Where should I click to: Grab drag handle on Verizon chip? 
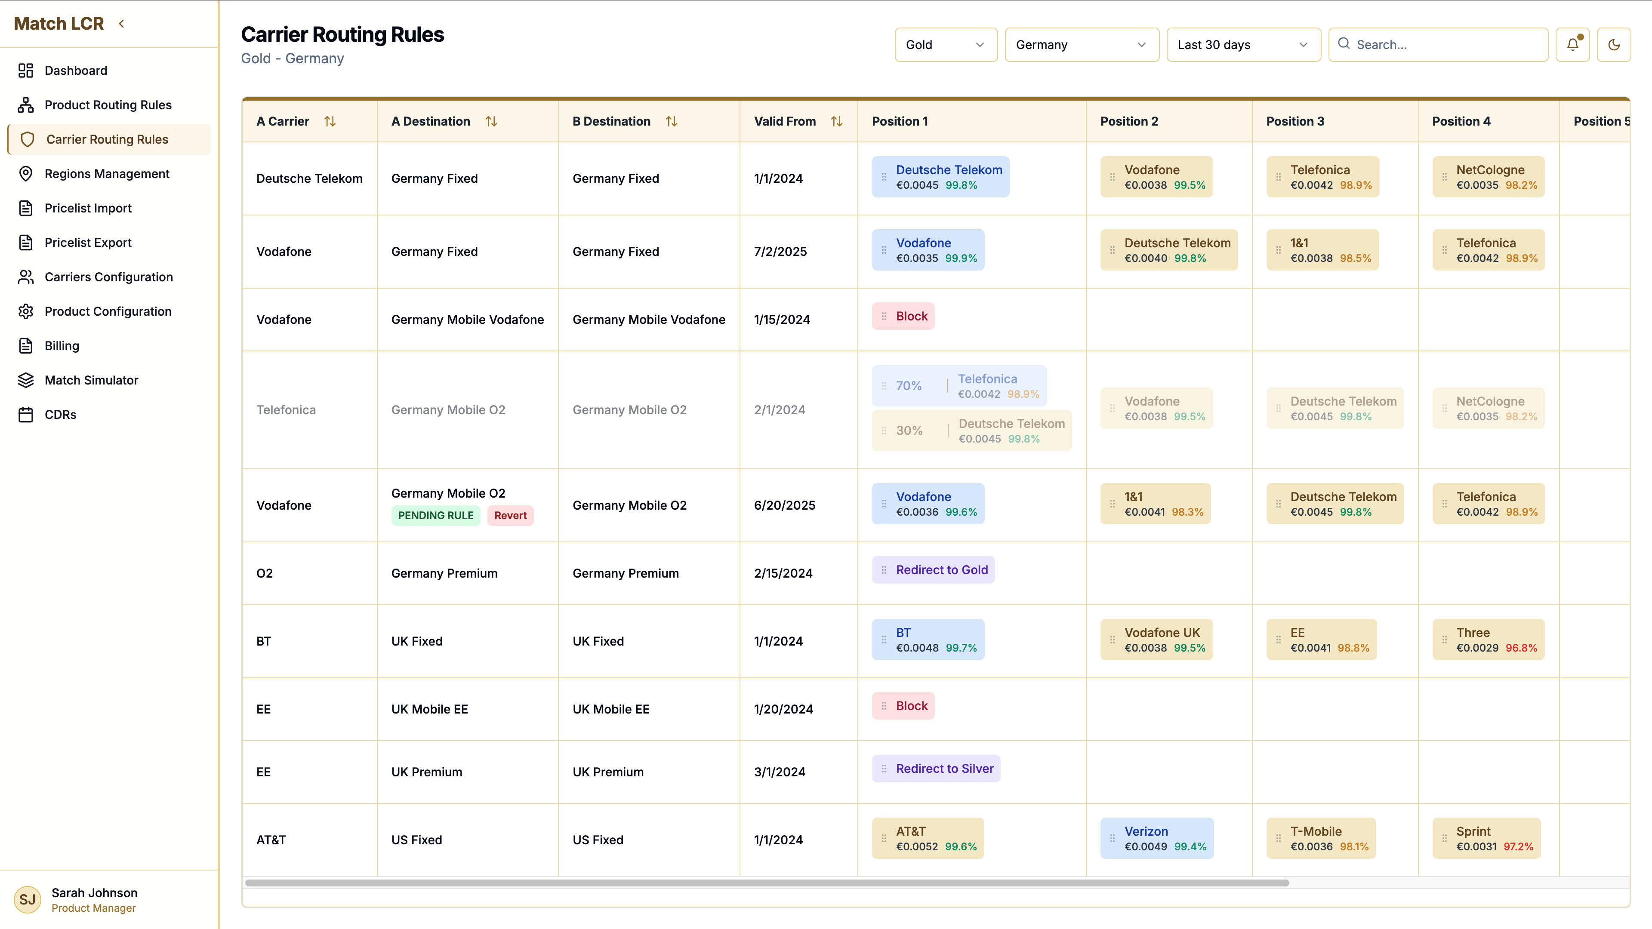[1113, 838]
